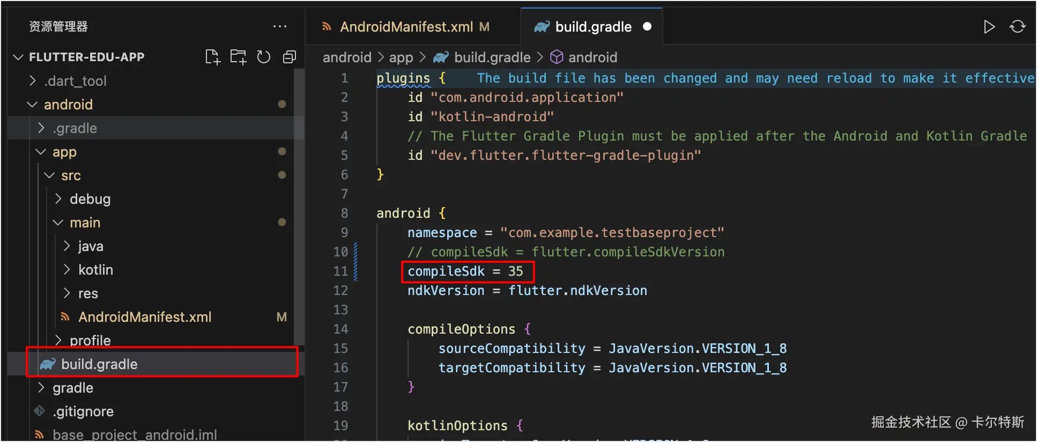The width and height of the screenshot is (1037, 442).
Task: Click the android breadcrumb segment at path start
Action: point(347,57)
